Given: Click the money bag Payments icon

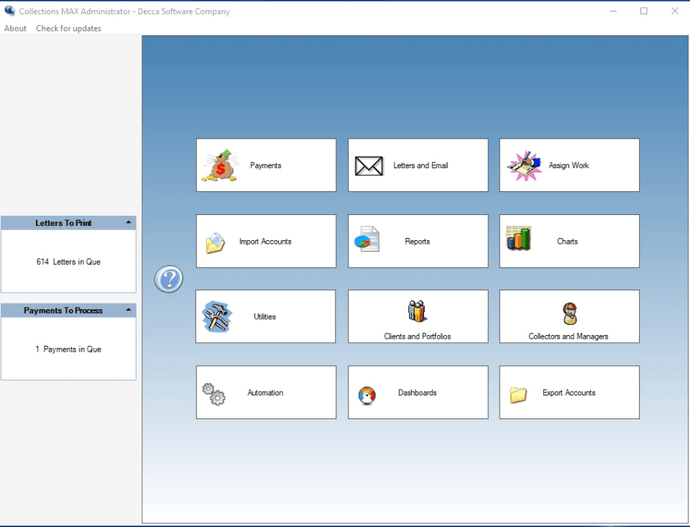Looking at the screenshot, I should [220, 165].
